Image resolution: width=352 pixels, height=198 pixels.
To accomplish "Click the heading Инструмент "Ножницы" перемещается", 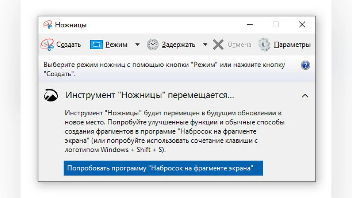I will pyautogui.click(x=150, y=95).
